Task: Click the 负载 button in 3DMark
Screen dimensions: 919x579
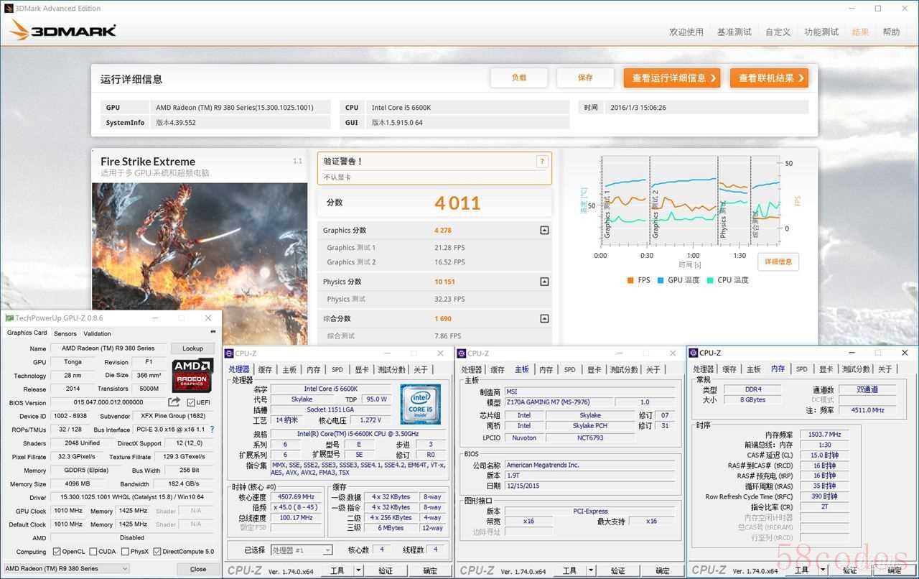Action: (519, 78)
